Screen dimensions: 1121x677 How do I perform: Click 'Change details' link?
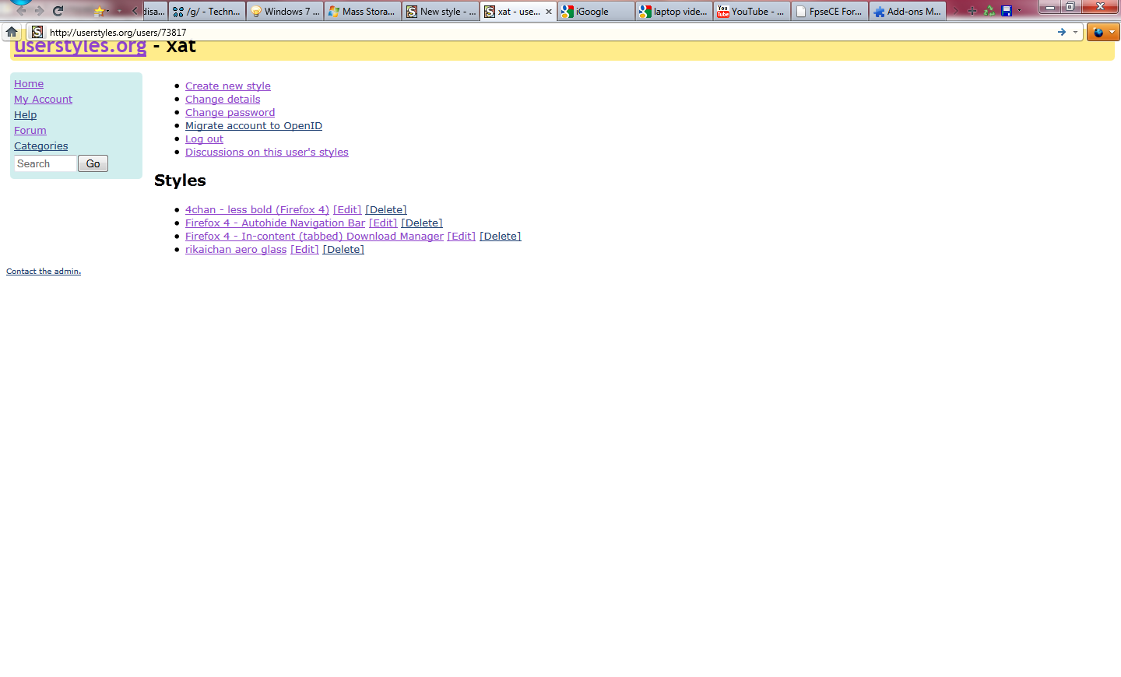[x=223, y=100]
